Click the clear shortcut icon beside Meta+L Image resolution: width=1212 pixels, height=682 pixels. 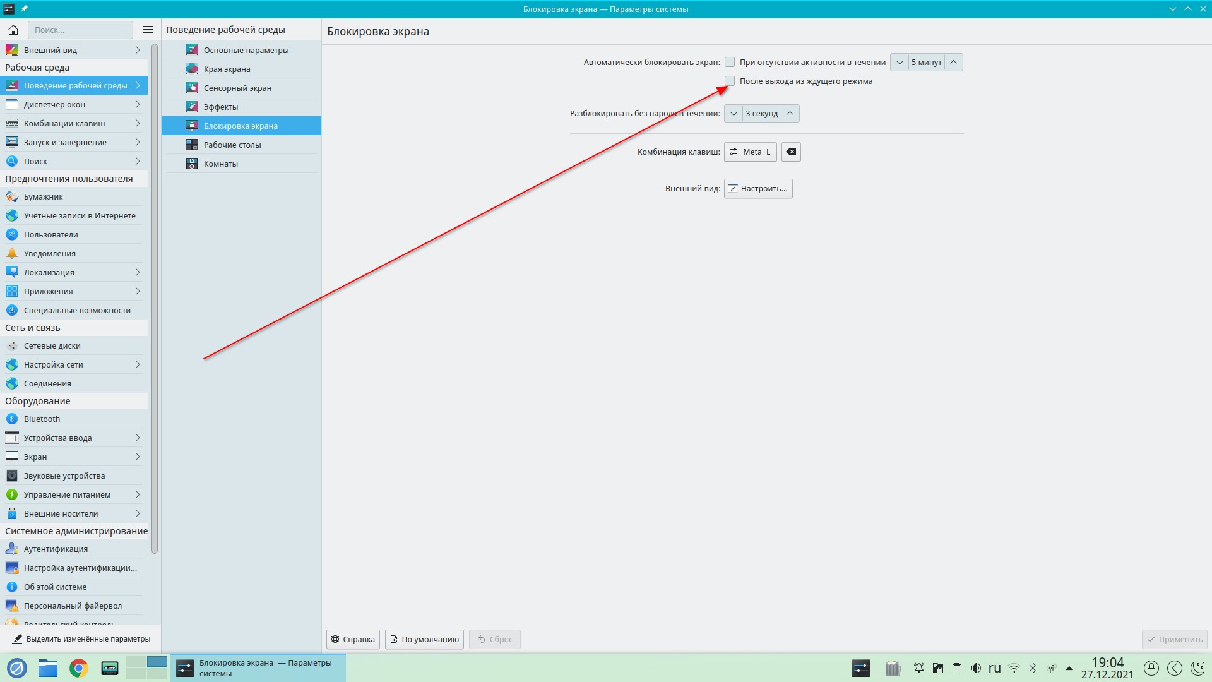pyautogui.click(x=791, y=152)
